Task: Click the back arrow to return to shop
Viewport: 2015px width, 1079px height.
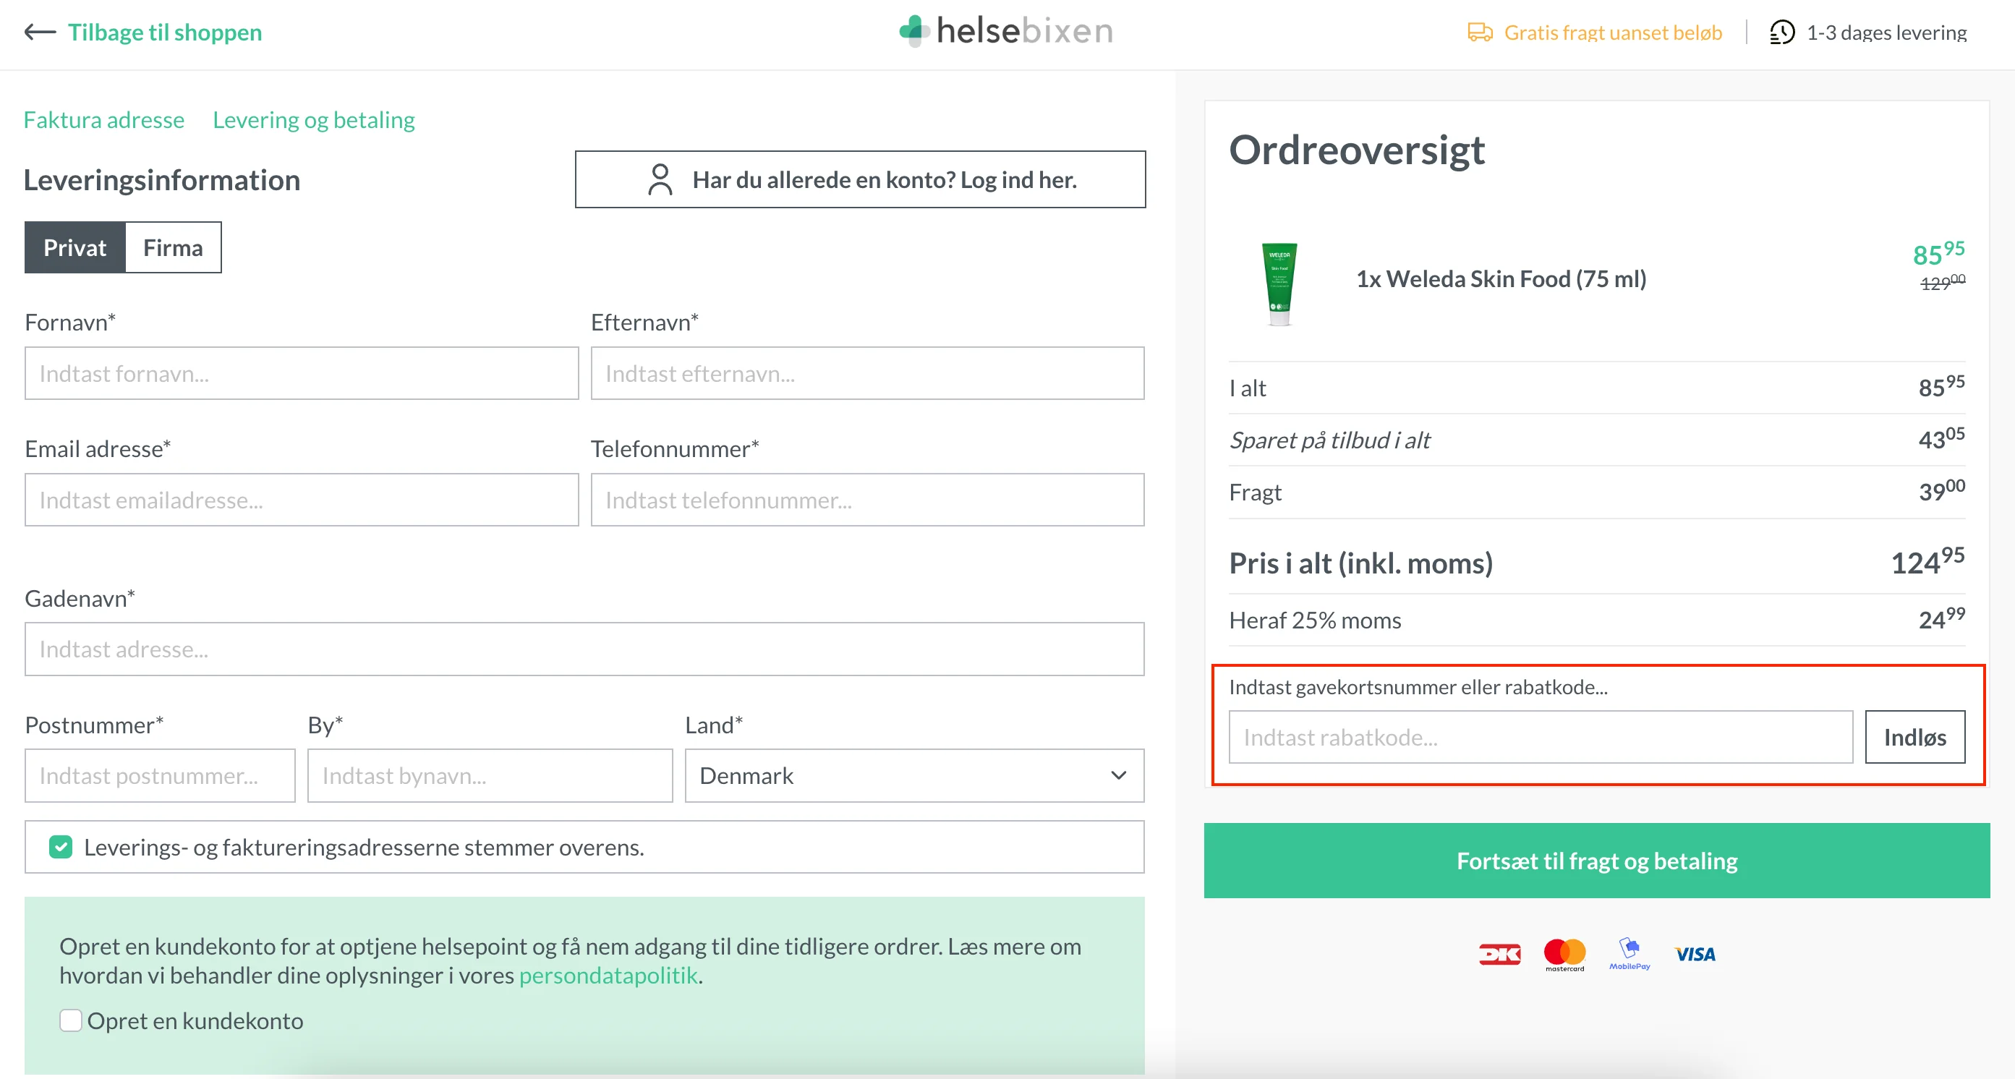Action: click(39, 32)
